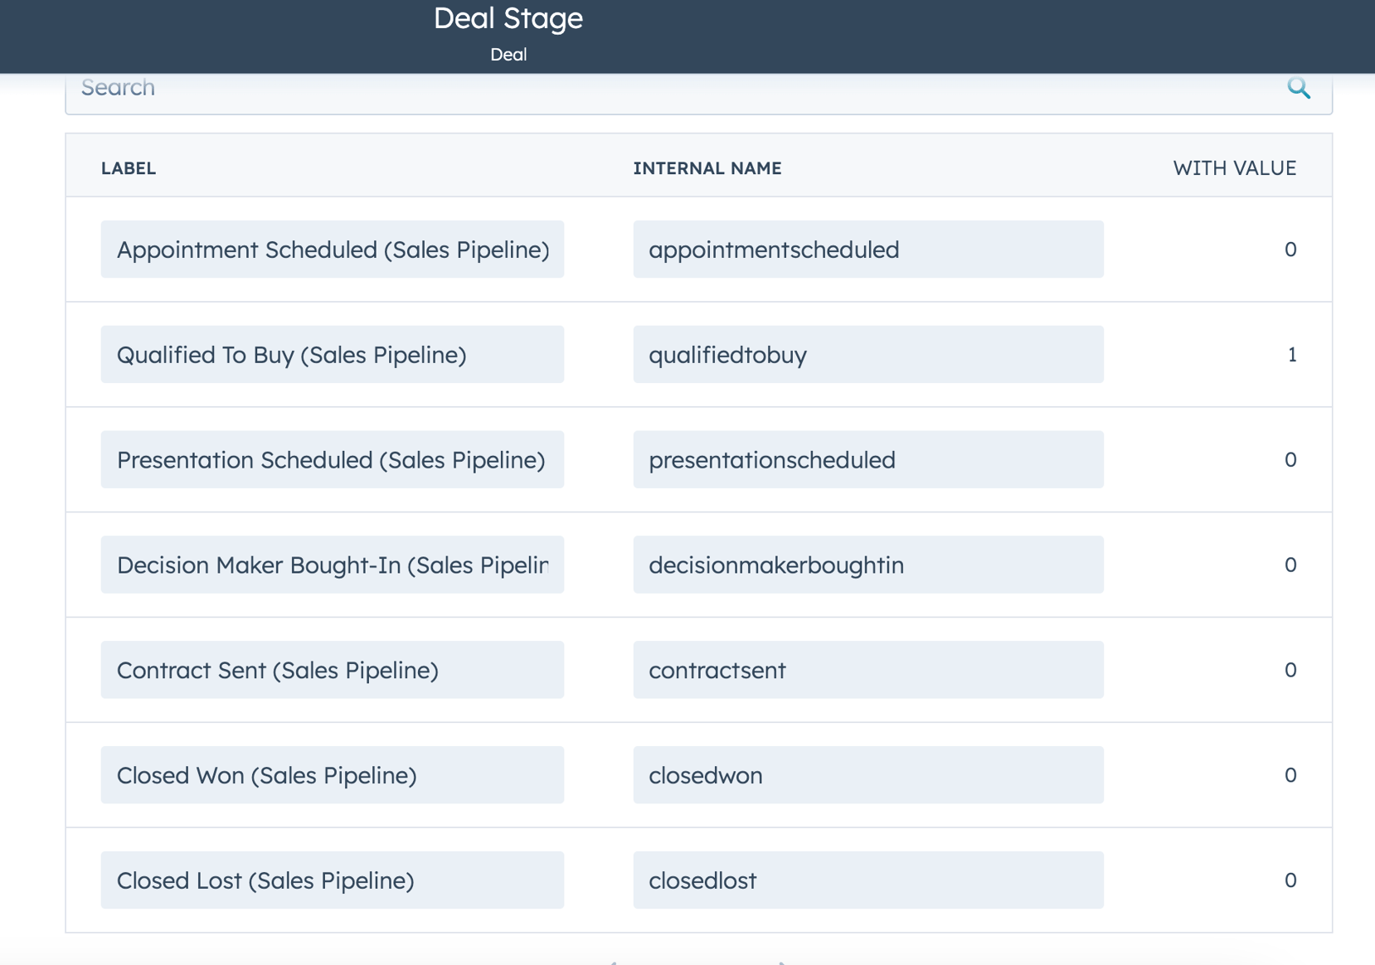1375x965 pixels.
Task: Sort by the INTERNAL NAME column header
Action: (707, 167)
